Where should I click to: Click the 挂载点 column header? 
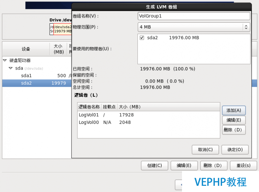coord(109,107)
